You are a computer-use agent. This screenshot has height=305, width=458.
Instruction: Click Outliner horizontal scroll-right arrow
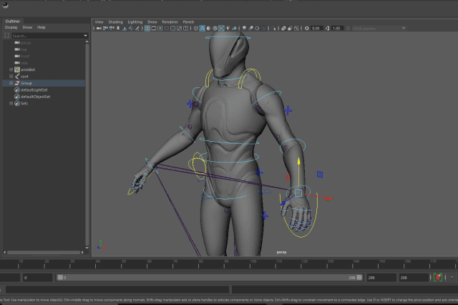click(x=82, y=252)
